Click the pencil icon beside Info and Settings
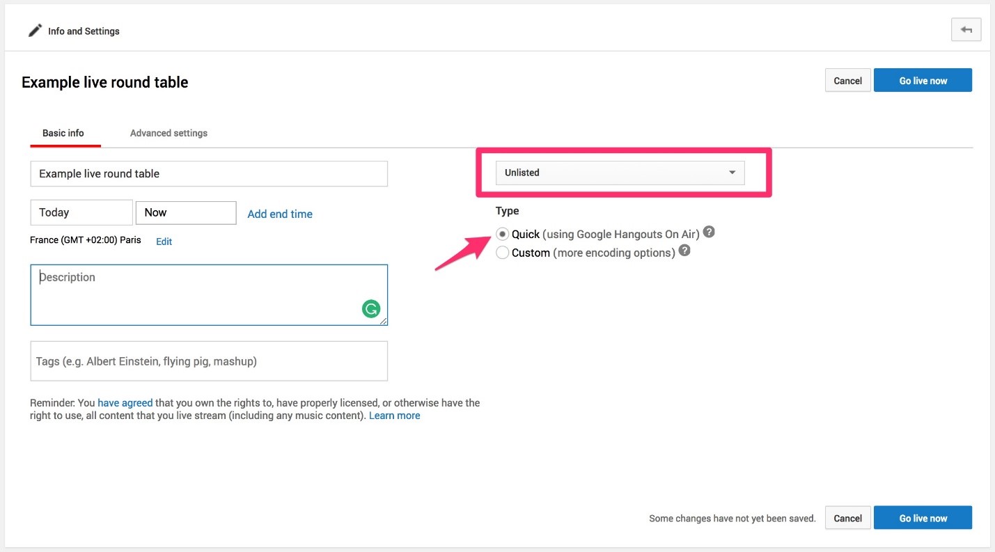 click(x=35, y=31)
